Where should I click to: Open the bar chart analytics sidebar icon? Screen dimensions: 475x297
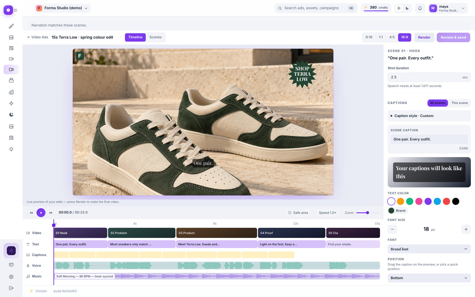tap(11, 92)
